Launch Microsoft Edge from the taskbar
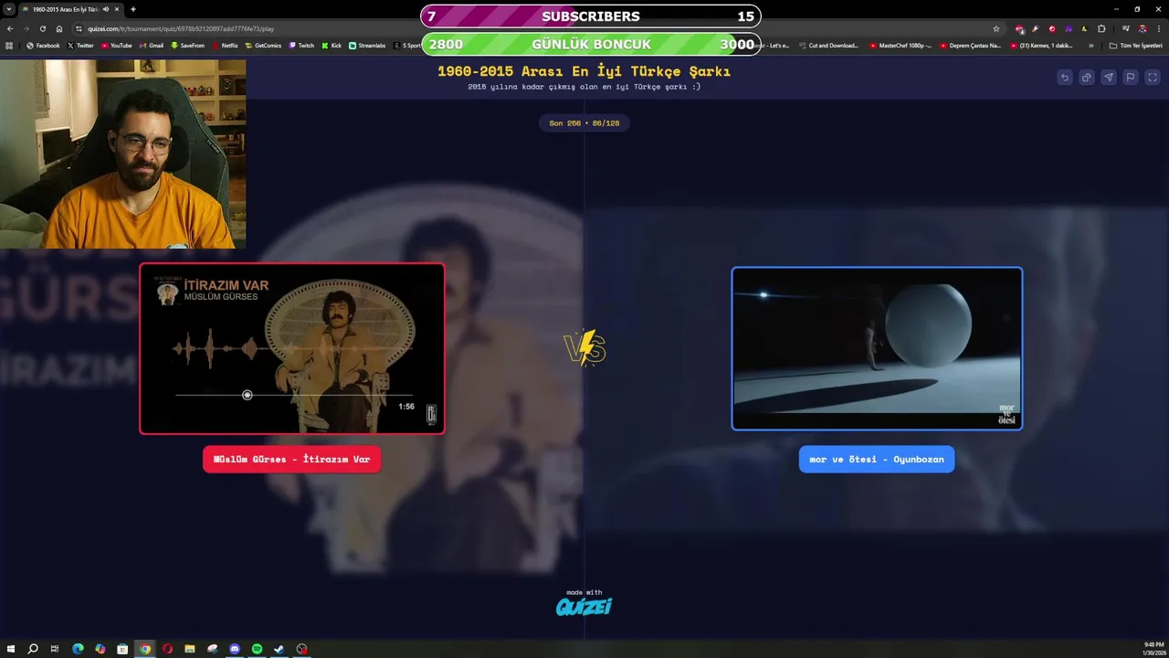This screenshot has width=1169, height=658. [x=78, y=649]
